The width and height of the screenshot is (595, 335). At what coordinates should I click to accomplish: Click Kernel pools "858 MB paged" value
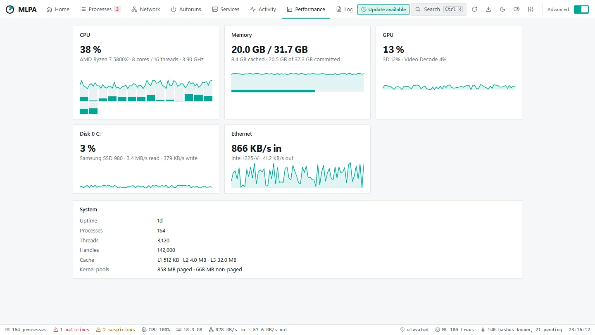(x=200, y=270)
